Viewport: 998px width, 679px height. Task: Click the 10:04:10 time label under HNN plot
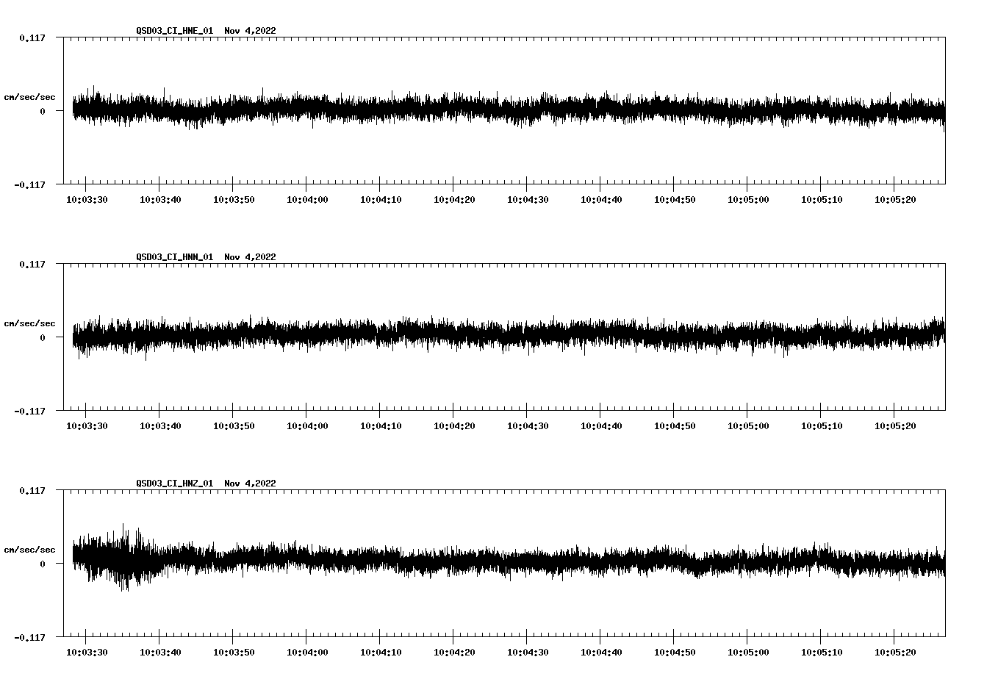tap(381, 426)
